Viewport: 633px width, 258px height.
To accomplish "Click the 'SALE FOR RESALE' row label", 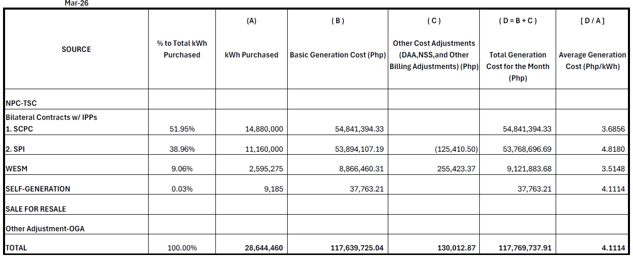I will [x=36, y=209].
